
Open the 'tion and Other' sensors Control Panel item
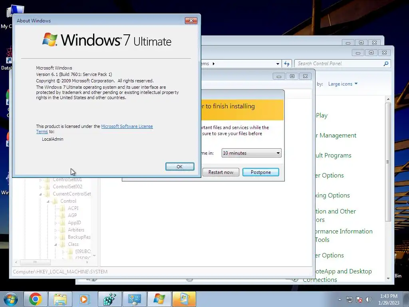tap(336, 215)
